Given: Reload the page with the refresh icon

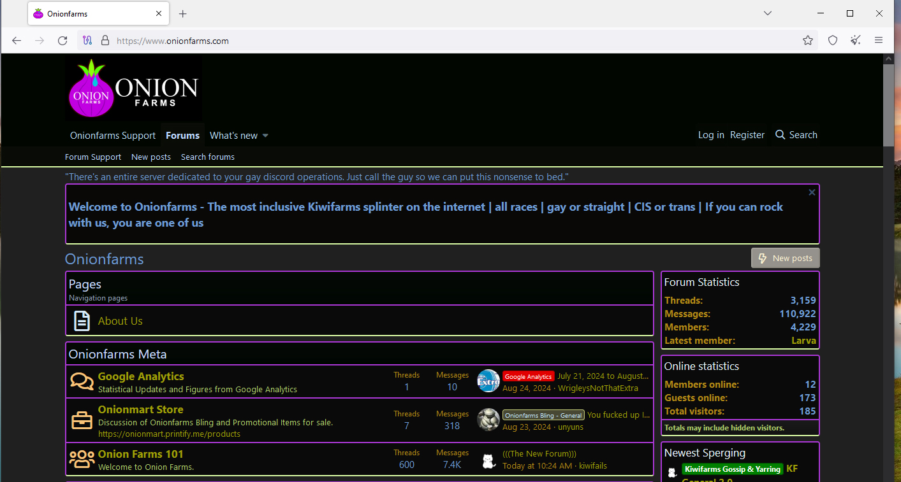Looking at the screenshot, I should [x=62, y=41].
